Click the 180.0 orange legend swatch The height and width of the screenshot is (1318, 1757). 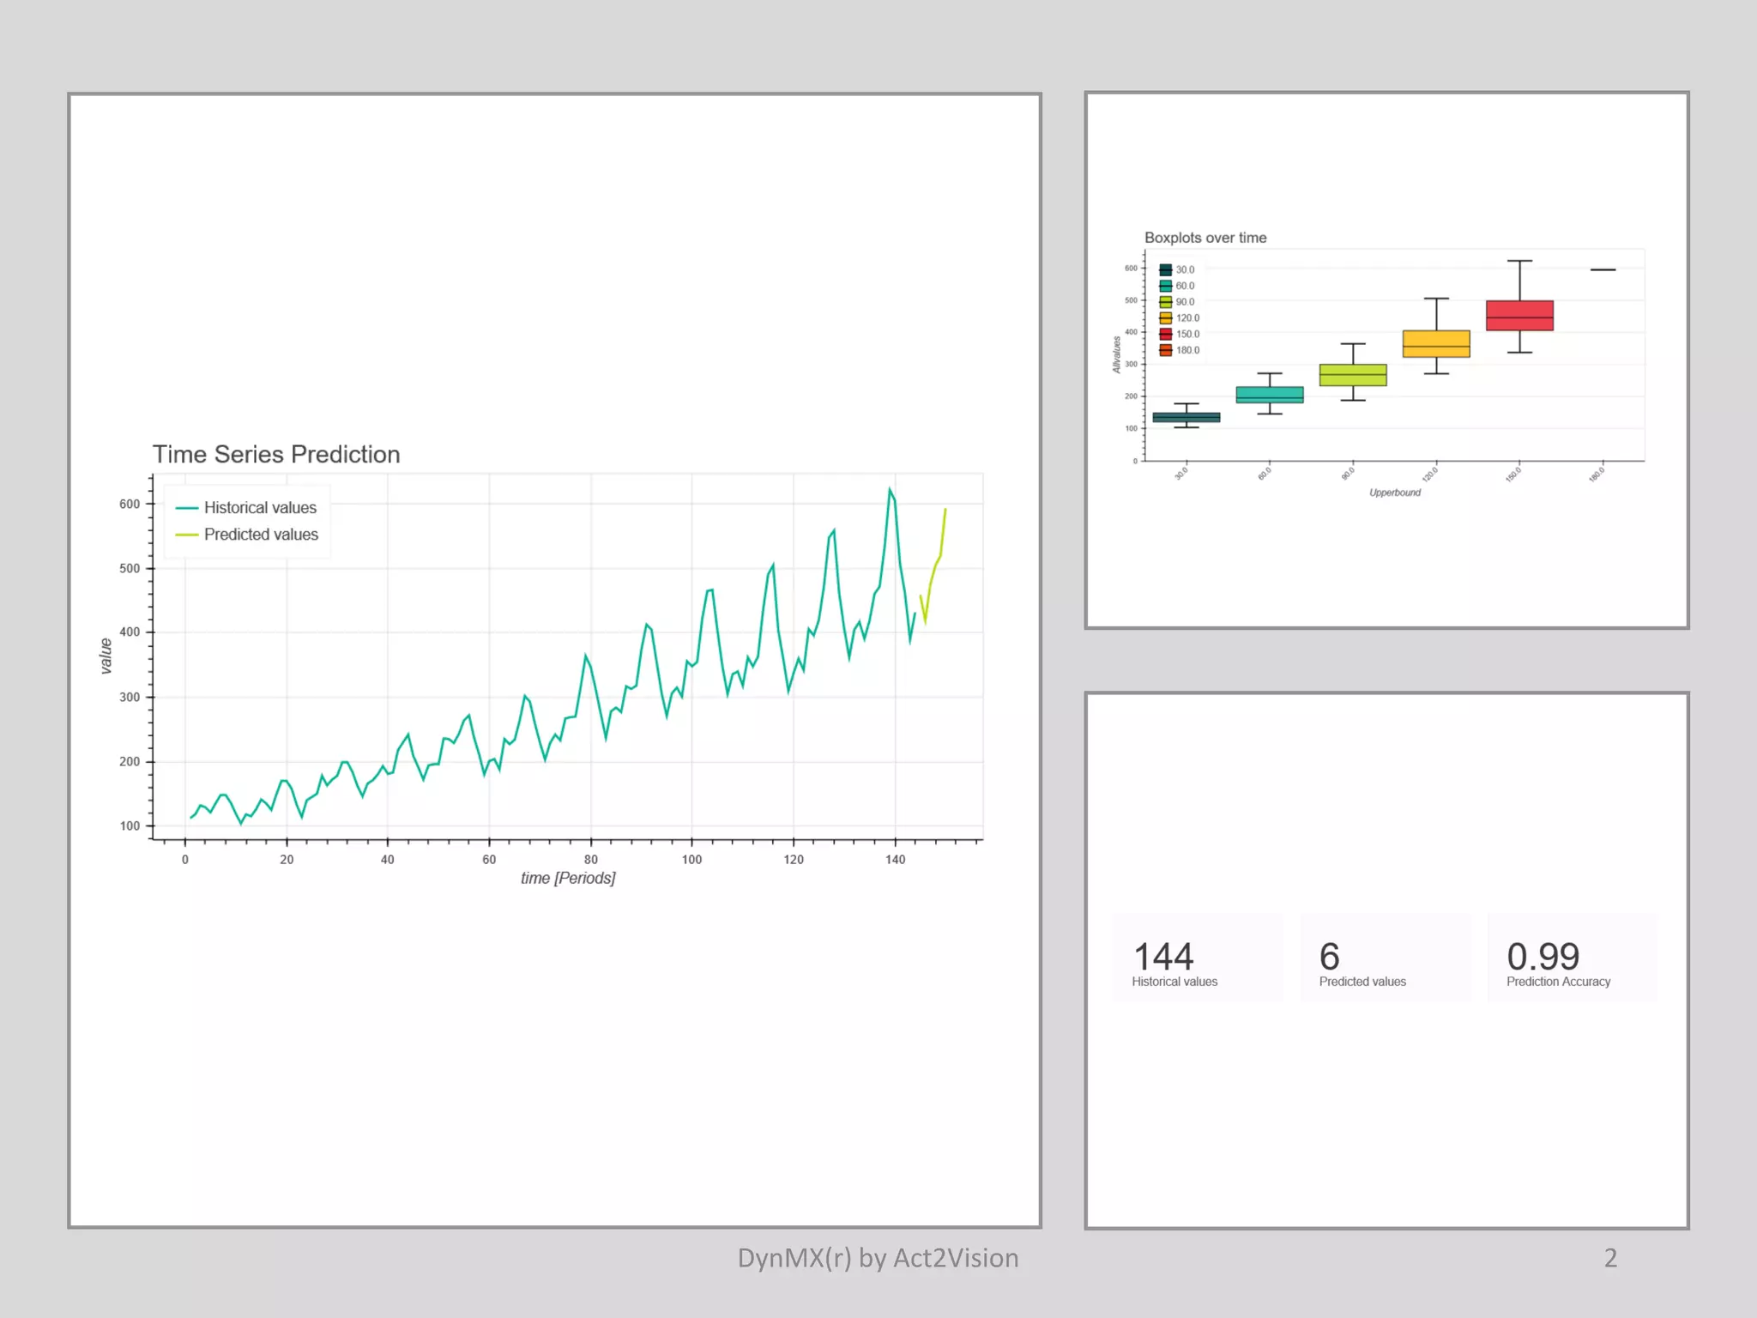click(x=1165, y=350)
